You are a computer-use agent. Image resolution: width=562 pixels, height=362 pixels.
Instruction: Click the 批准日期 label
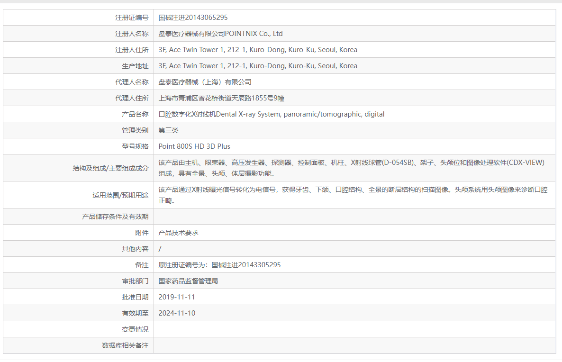(x=135, y=298)
